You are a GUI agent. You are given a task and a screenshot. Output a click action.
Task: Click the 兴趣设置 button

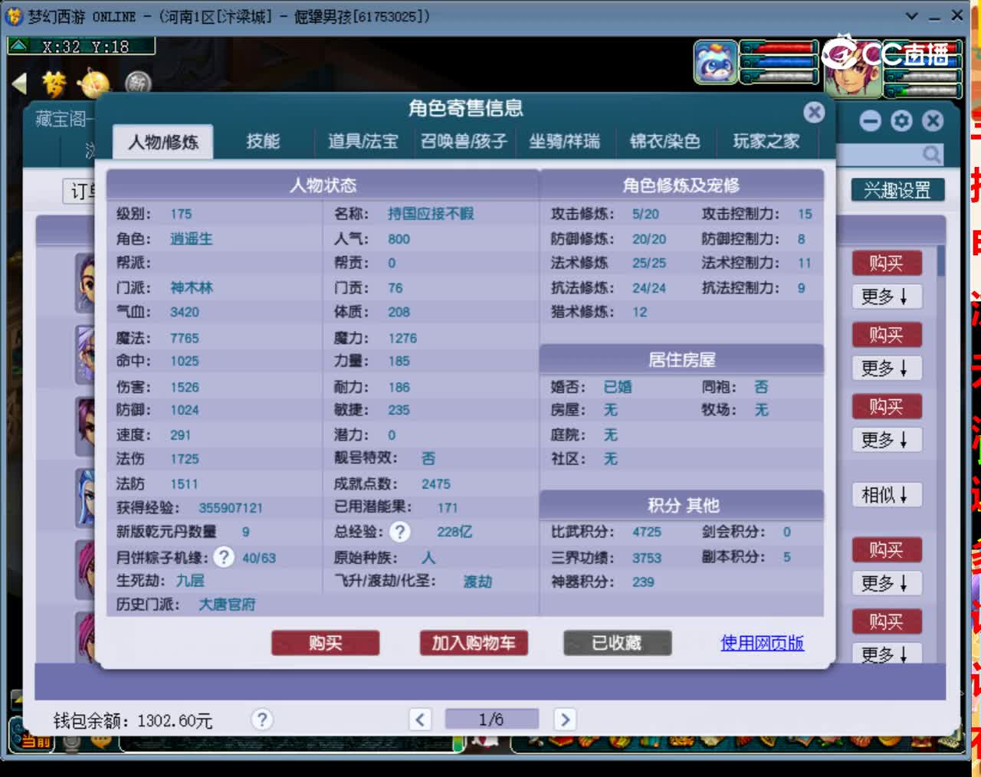click(x=897, y=190)
